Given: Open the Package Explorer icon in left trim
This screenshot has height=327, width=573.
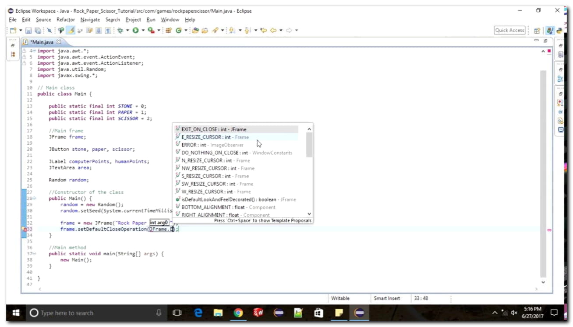Looking at the screenshot, I should tap(13, 55).
